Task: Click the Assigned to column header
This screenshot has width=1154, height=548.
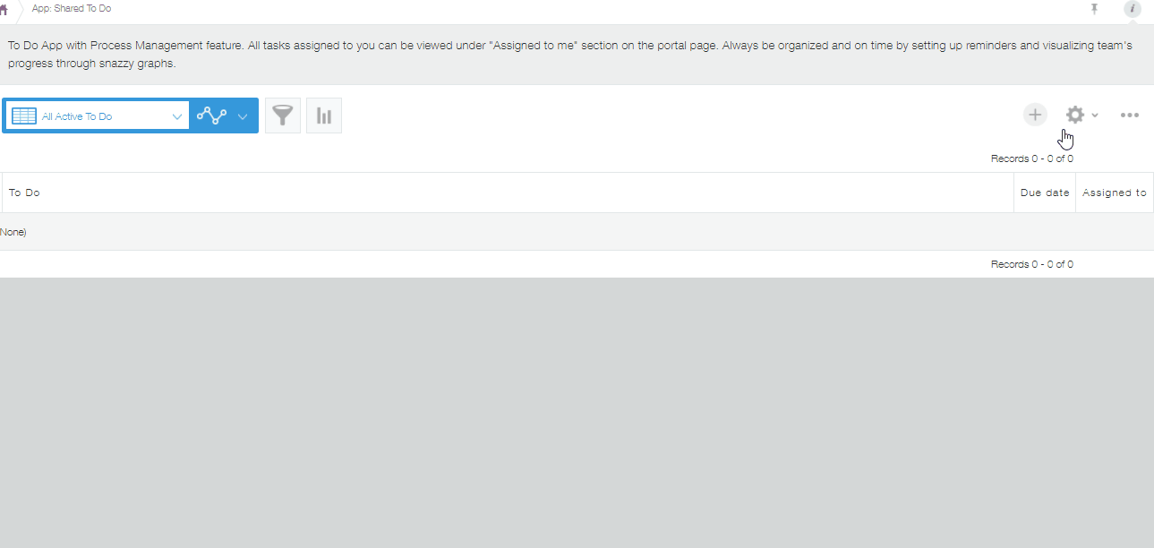Action: (1115, 193)
